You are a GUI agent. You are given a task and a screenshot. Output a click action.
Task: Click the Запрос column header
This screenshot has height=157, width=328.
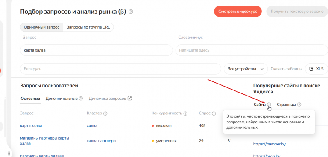point(27,113)
